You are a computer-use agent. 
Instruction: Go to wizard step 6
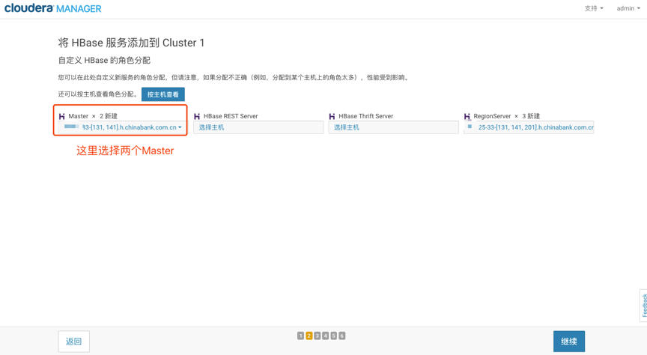(x=341, y=336)
